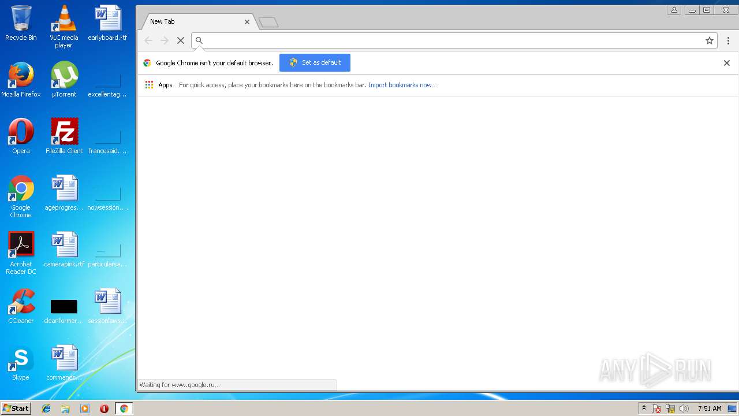Image resolution: width=739 pixels, height=416 pixels.
Task: Select the excellentag... desktop file
Action: pyautogui.click(x=107, y=84)
